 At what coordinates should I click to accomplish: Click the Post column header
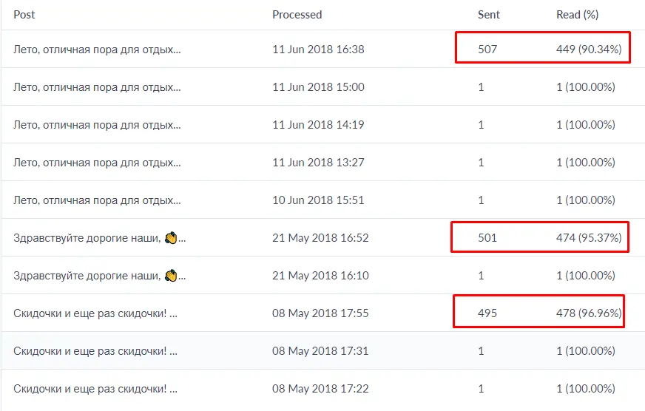pos(24,15)
